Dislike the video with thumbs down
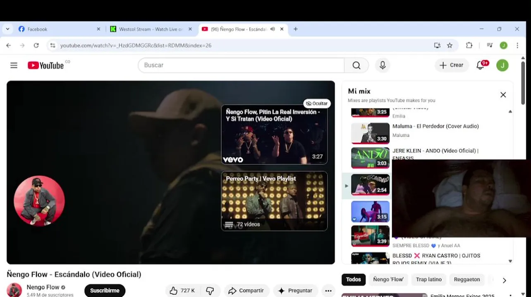This screenshot has height=297, width=531. click(210, 290)
